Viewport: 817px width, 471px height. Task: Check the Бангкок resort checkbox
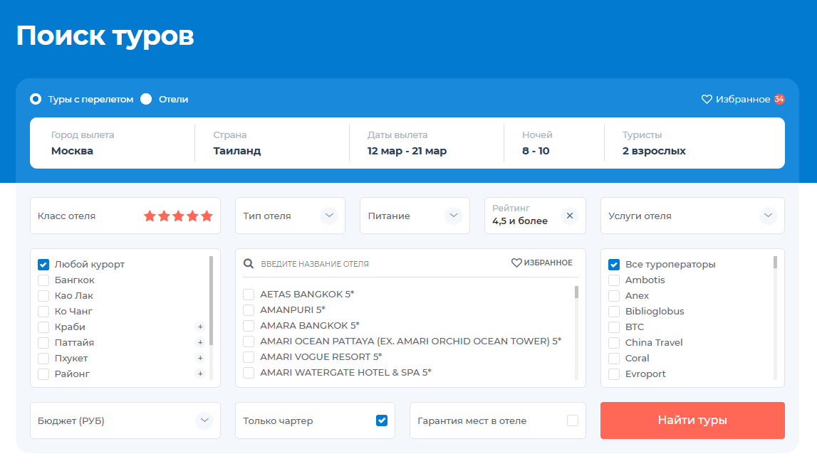(x=43, y=280)
